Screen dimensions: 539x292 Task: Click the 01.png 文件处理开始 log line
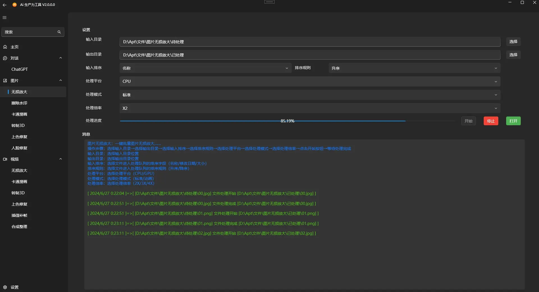click(x=203, y=213)
